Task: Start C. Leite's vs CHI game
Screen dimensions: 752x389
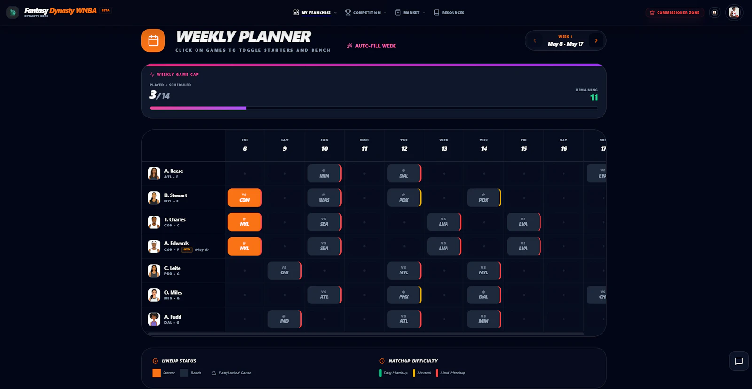Action: 284,271
